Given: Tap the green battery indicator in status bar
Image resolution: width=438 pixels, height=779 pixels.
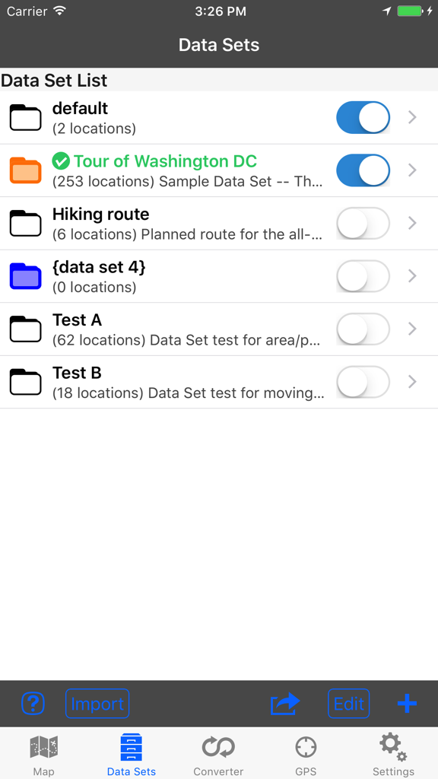Looking at the screenshot, I should [x=411, y=11].
